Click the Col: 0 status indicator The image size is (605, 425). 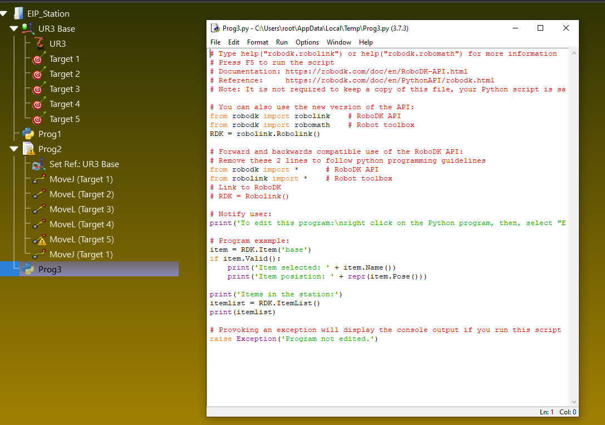point(568,412)
